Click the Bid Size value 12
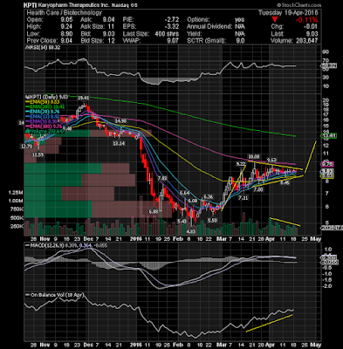Viewport: 343px width, 349px height. click(112, 41)
